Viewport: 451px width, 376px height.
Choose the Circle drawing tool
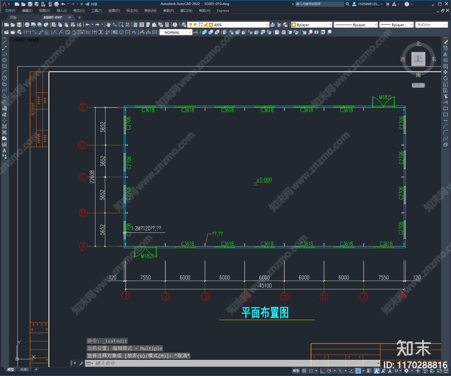tap(4, 78)
